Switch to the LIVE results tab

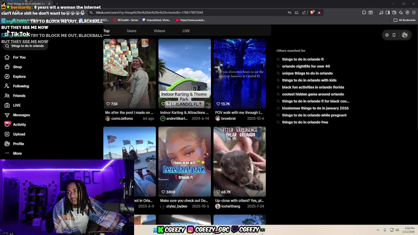click(186, 31)
